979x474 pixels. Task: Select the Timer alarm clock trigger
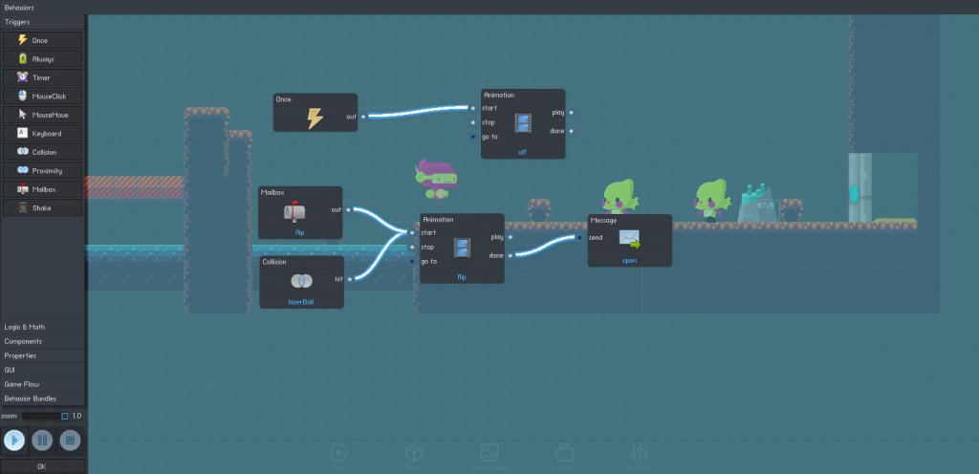coord(42,78)
